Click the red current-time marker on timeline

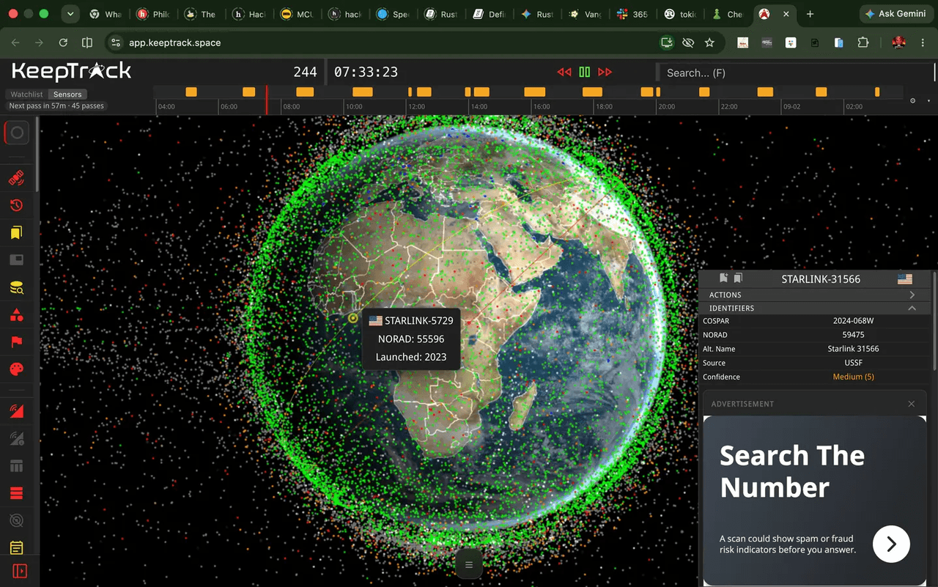tap(267, 100)
